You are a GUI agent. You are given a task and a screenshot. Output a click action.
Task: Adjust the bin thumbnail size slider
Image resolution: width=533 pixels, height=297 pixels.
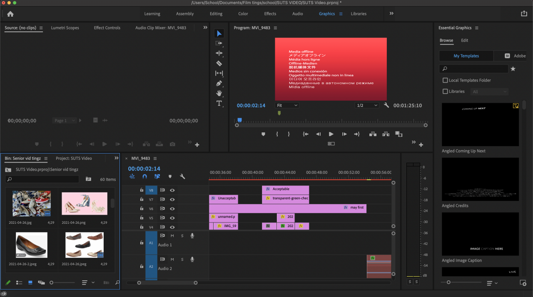[52, 282]
